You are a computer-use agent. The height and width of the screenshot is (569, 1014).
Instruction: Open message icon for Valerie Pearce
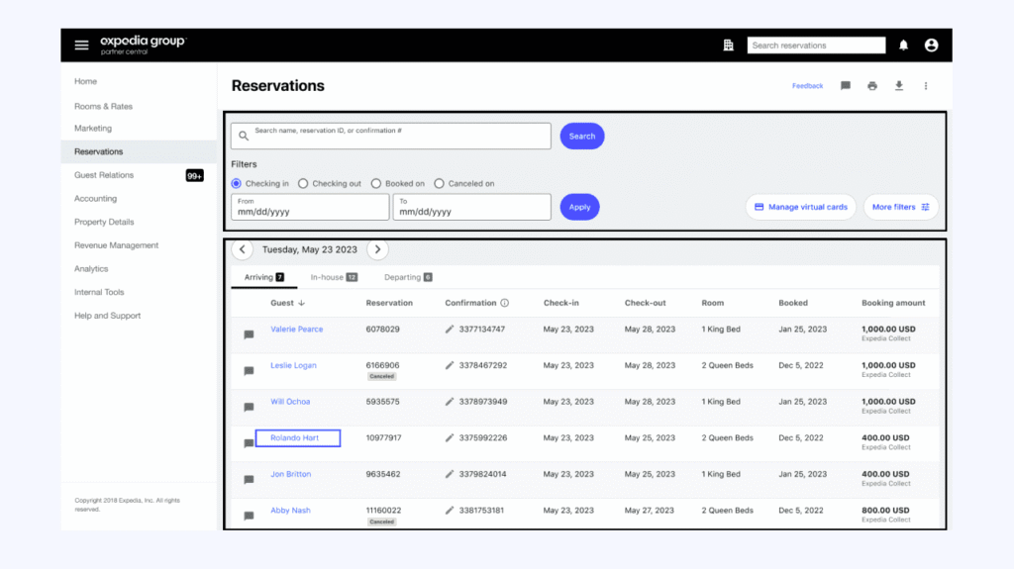[249, 334]
